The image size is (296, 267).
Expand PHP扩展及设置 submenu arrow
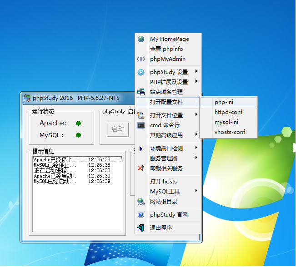(196, 81)
